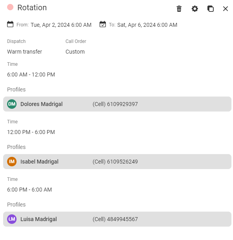Select the Custom call order value

75,52
